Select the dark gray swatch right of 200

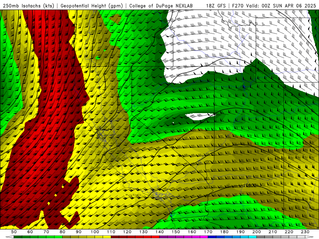pyautogui.click(x=261, y=237)
